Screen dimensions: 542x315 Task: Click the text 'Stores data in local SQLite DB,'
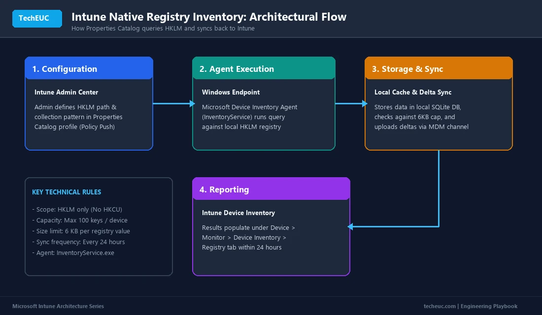417,107
